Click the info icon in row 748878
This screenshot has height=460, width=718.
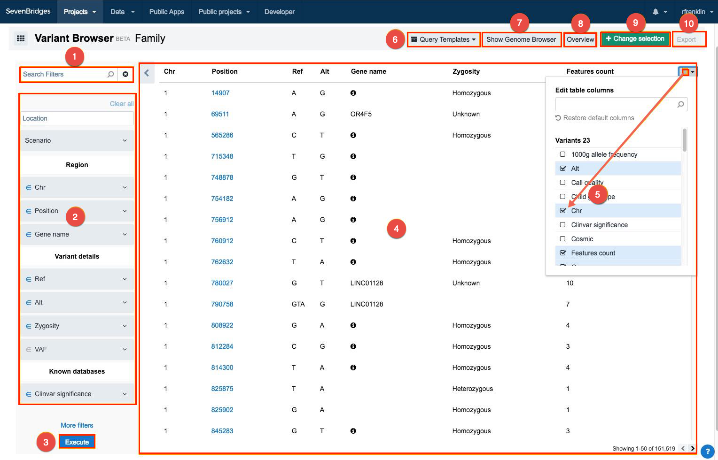point(353,177)
